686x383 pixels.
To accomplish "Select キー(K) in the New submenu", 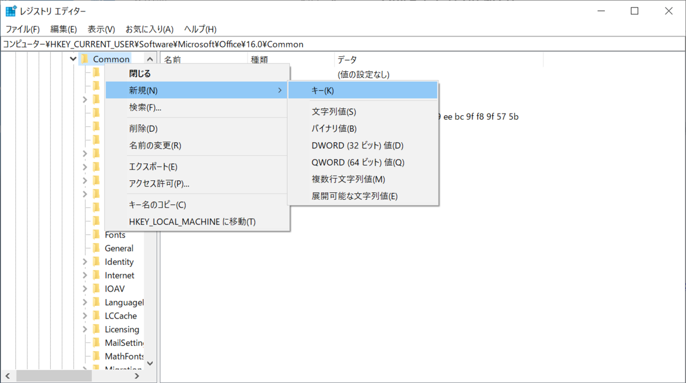I will click(363, 90).
